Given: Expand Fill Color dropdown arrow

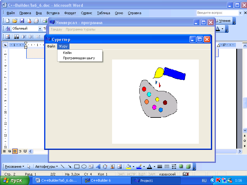Looking at the screenshot, I should [x=133, y=166].
